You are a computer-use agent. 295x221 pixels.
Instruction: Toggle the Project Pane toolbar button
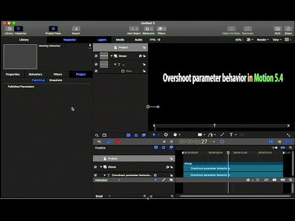[53, 29]
